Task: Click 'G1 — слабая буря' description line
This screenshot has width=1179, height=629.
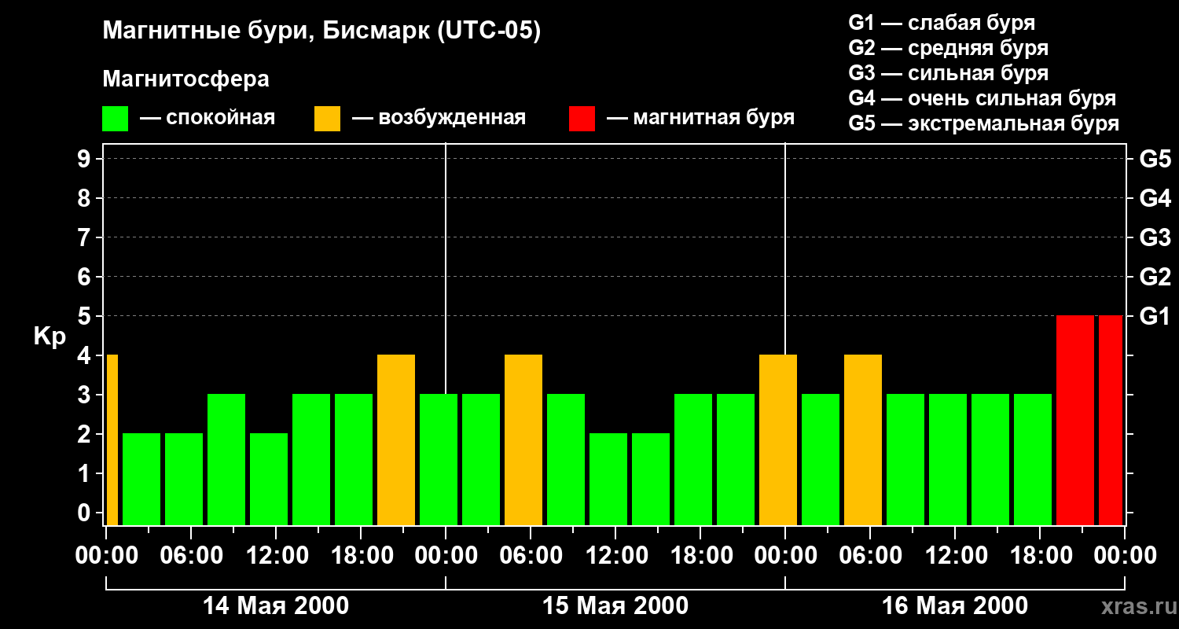Action: [x=942, y=23]
